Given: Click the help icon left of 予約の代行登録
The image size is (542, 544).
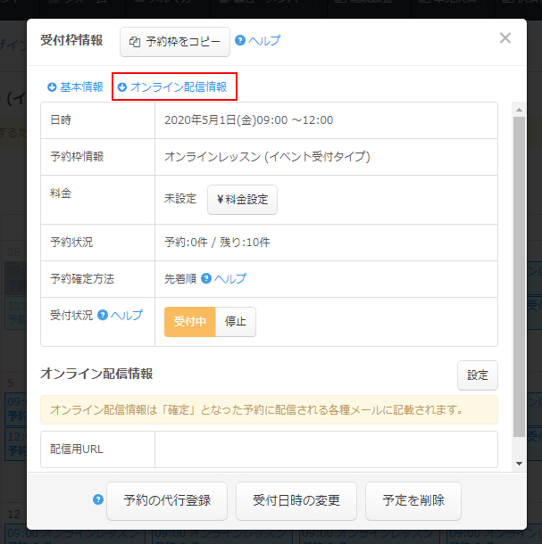Looking at the screenshot, I should pyautogui.click(x=98, y=499).
